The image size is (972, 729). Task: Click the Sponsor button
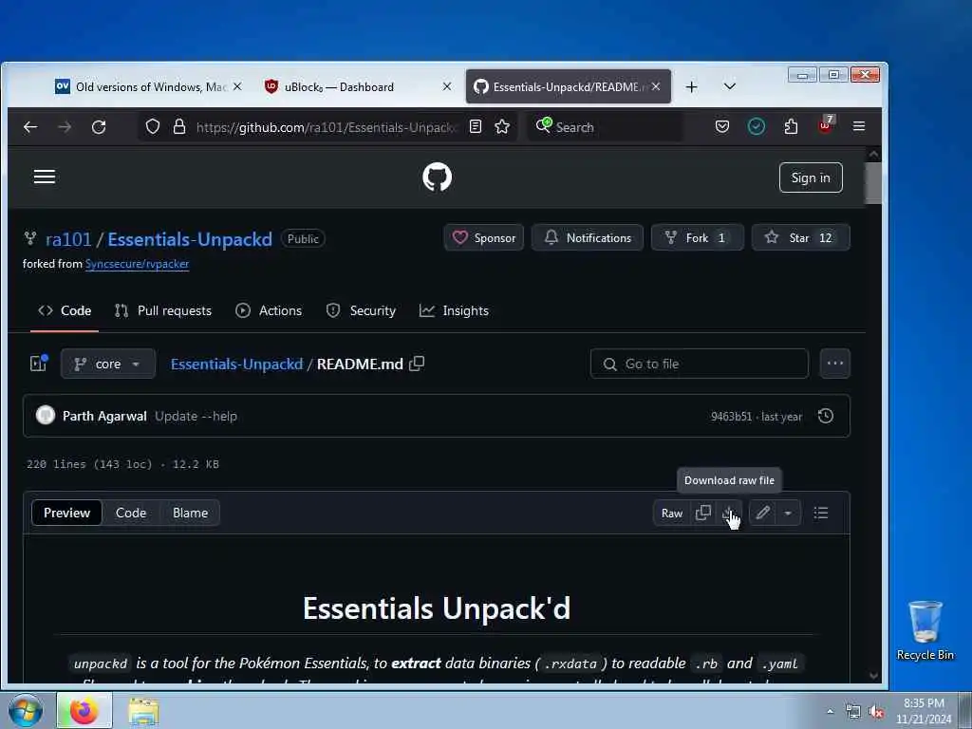483,238
